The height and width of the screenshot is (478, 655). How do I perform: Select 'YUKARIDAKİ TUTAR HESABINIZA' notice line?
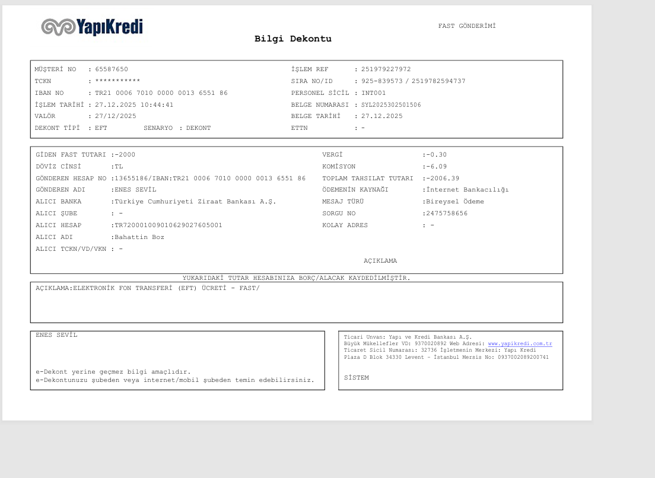point(296,278)
